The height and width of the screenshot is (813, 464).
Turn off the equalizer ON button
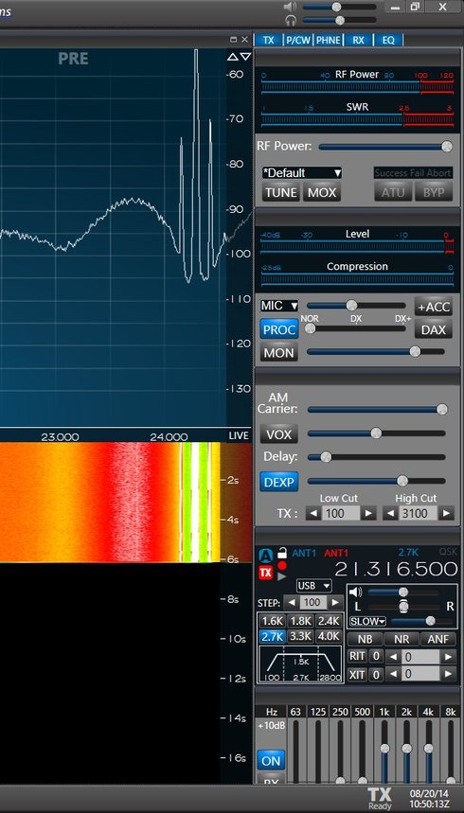tap(271, 761)
